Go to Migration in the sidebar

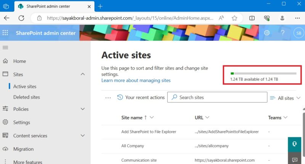pyautogui.click(x=23, y=149)
